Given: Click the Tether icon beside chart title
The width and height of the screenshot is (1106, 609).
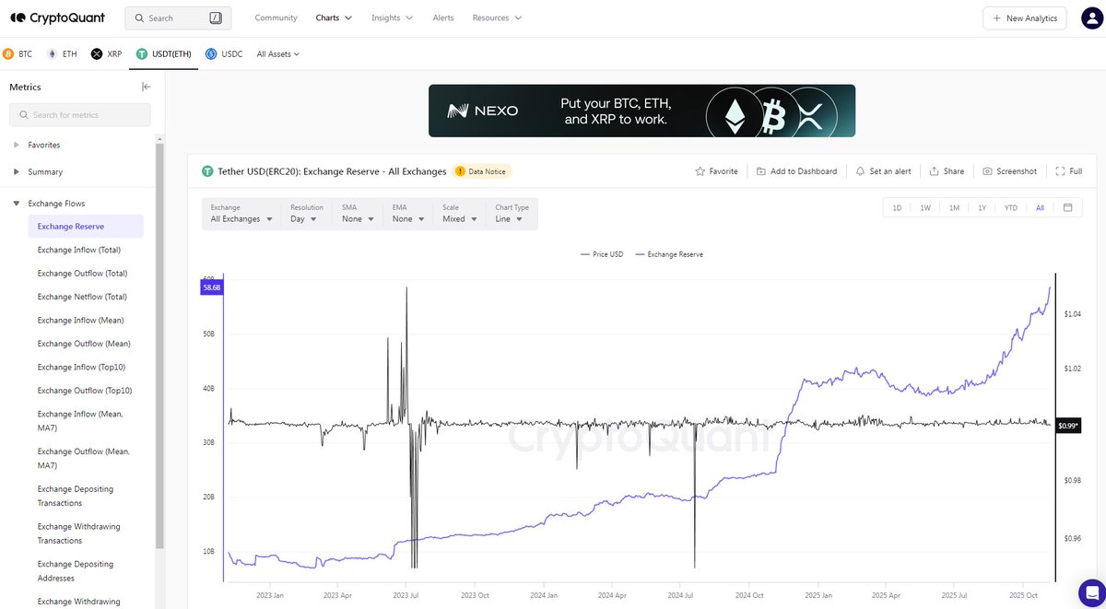Looking at the screenshot, I should tap(207, 171).
